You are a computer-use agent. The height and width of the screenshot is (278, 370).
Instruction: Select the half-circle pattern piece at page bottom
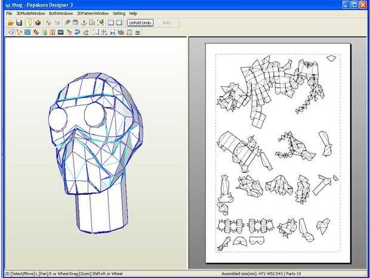tap(240, 241)
